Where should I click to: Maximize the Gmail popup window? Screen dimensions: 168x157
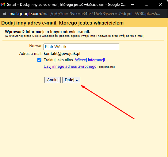[x=147, y=4]
